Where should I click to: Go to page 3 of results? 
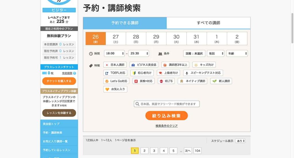(x=154, y=151)
